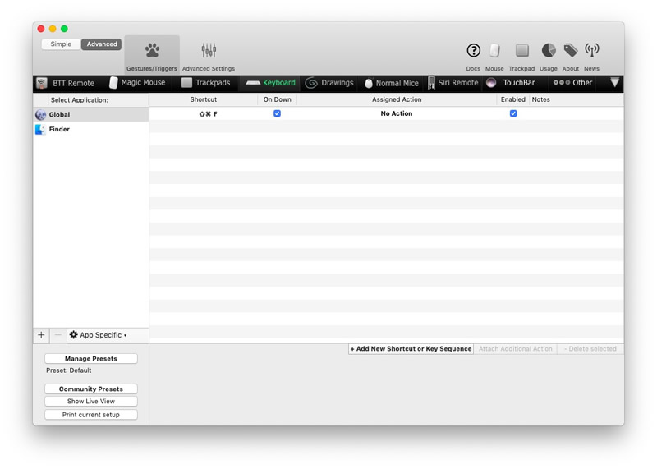This screenshot has width=657, height=469.
Task: Click Show Live View button
Action: tap(91, 401)
